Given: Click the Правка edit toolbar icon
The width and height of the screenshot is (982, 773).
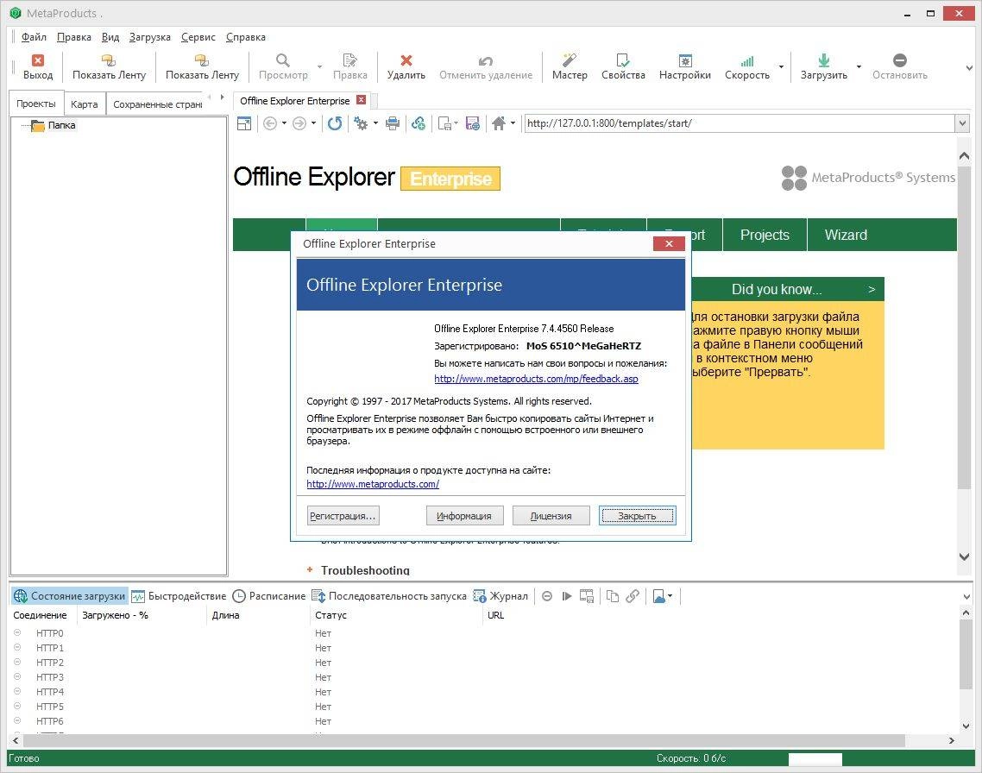Looking at the screenshot, I should (349, 60).
